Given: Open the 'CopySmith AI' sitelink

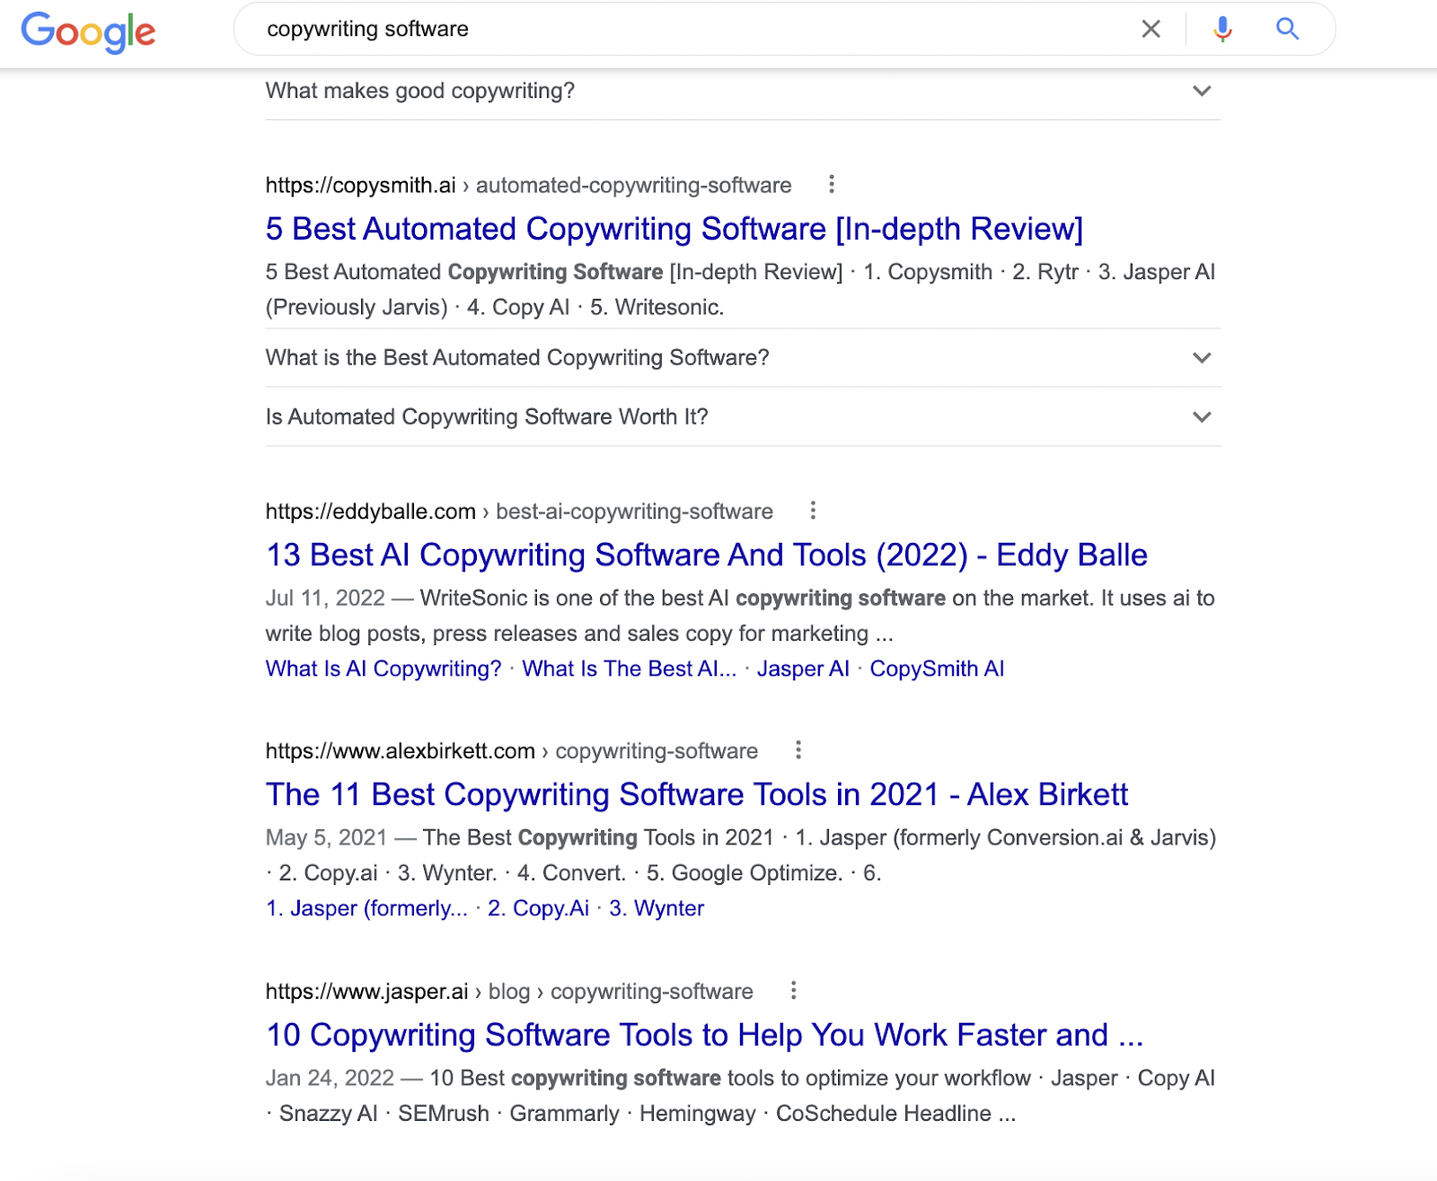Looking at the screenshot, I should [937, 669].
